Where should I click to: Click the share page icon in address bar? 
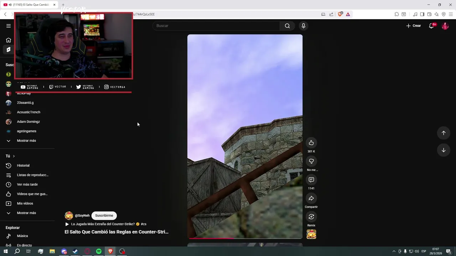(331, 14)
